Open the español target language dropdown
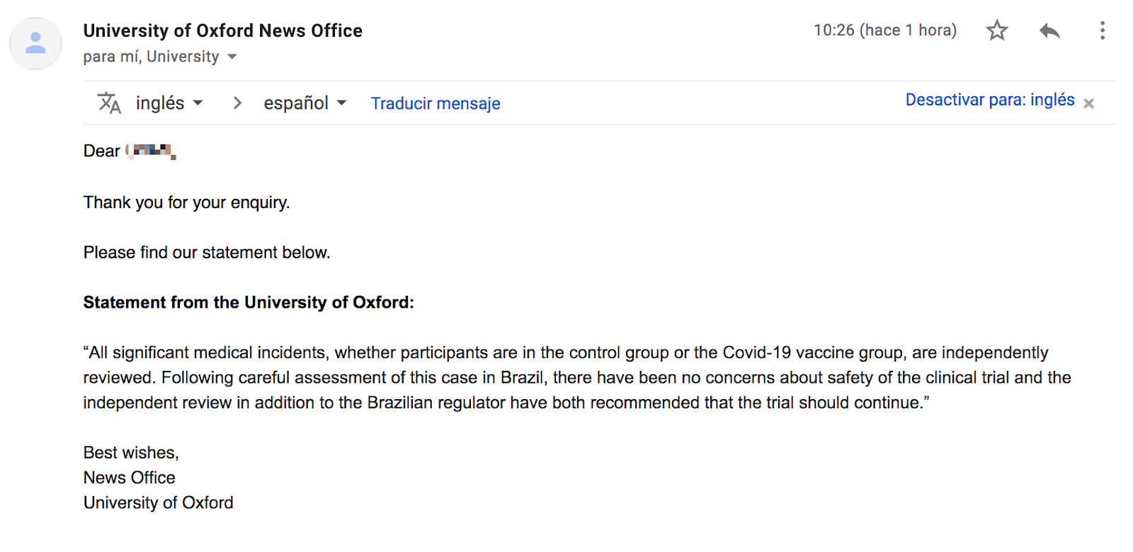This screenshot has height=552, width=1133. (x=305, y=103)
